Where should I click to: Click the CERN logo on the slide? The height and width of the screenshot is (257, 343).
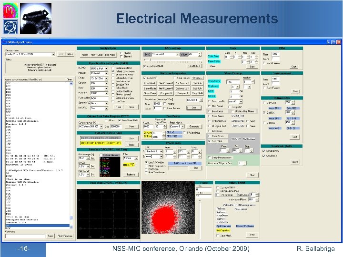tap(10, 27)
